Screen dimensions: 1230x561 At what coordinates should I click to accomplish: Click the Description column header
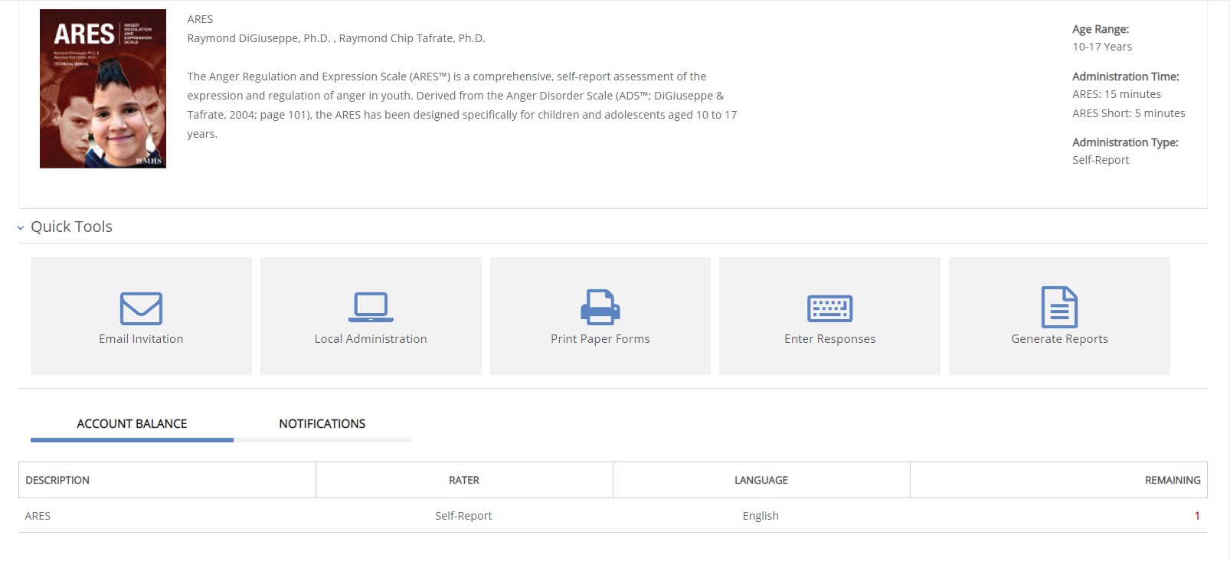pos(167,480)
